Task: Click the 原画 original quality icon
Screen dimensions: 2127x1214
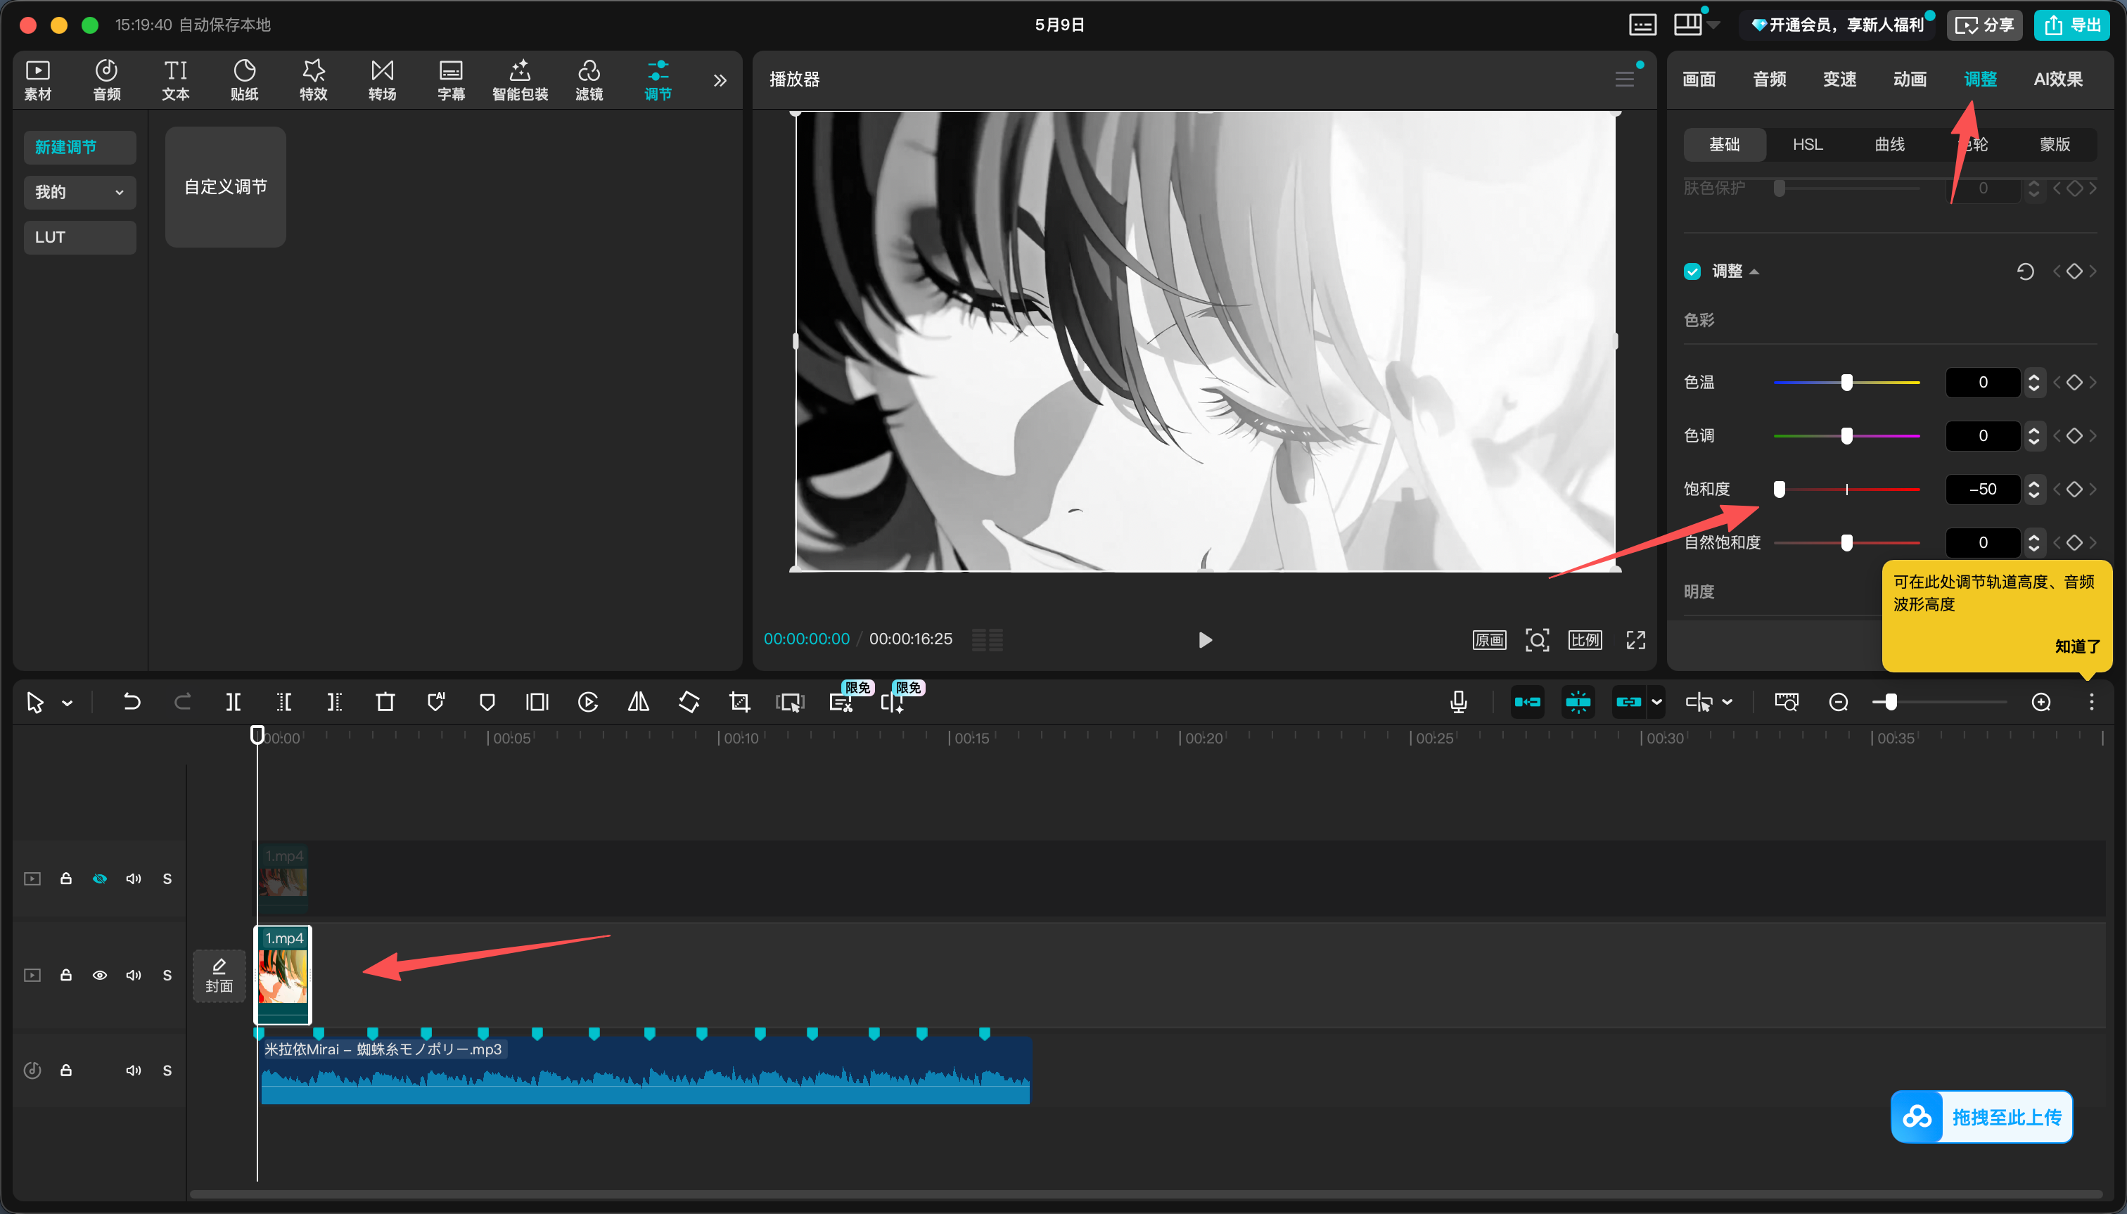Action: [x=1489, y=639]
